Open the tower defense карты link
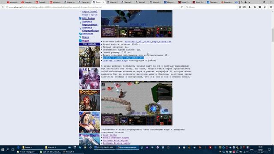This screenshot has width=274, height=154. click(116, 138)
